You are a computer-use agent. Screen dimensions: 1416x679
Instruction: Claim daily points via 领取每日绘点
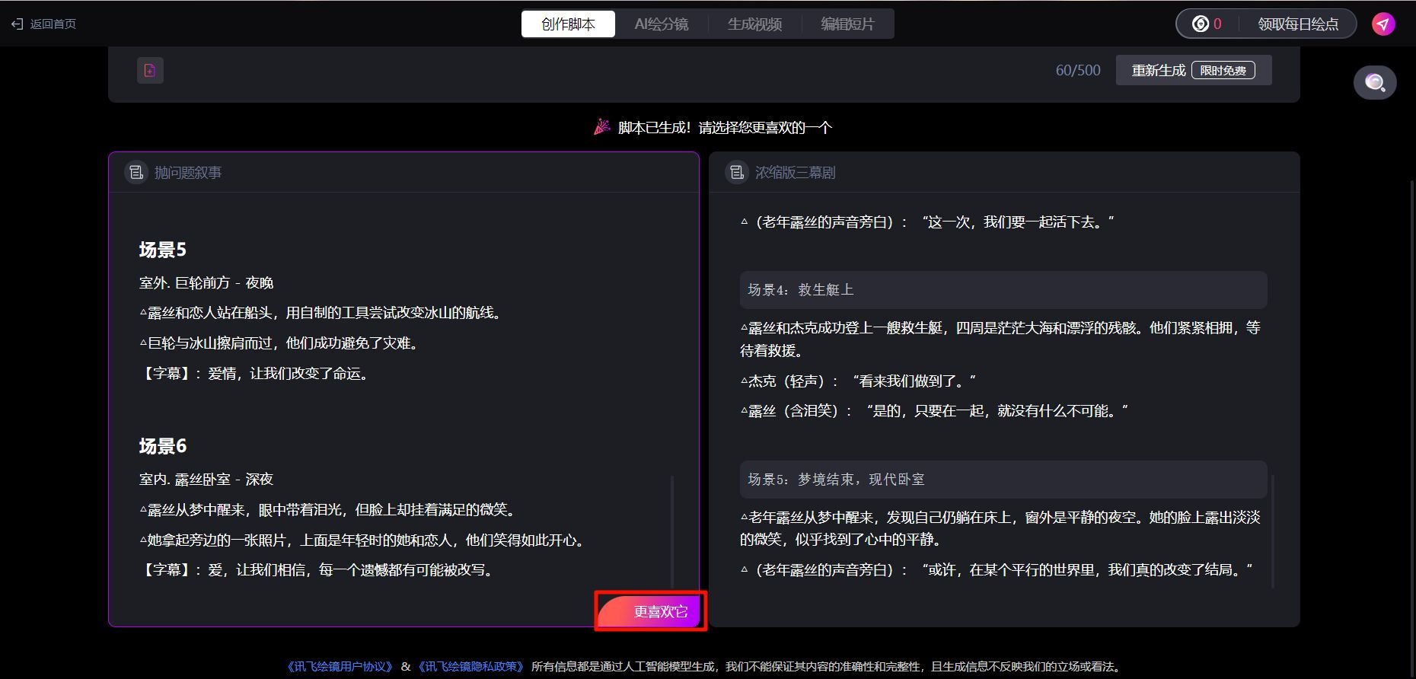1297,24
